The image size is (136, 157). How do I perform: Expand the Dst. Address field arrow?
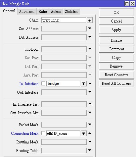click(90, 37)
